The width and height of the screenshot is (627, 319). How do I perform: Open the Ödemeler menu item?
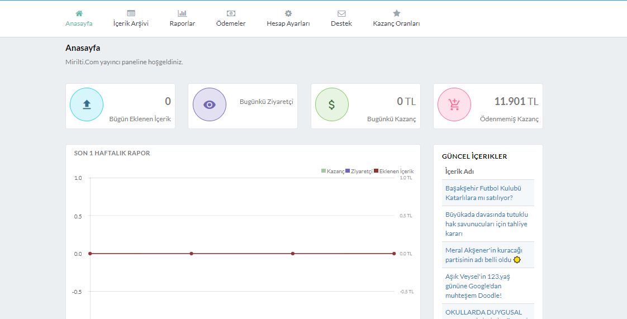pyautogui.click(x=231, y=23)
